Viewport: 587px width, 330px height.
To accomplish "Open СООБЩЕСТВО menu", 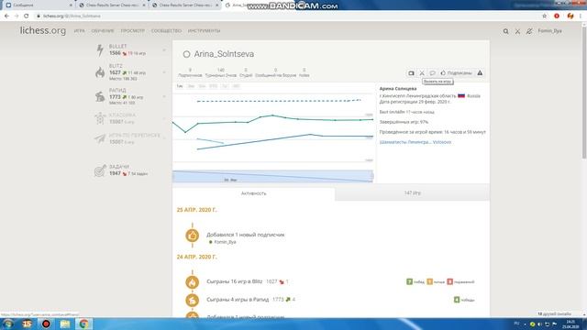I will click(166, 31).
